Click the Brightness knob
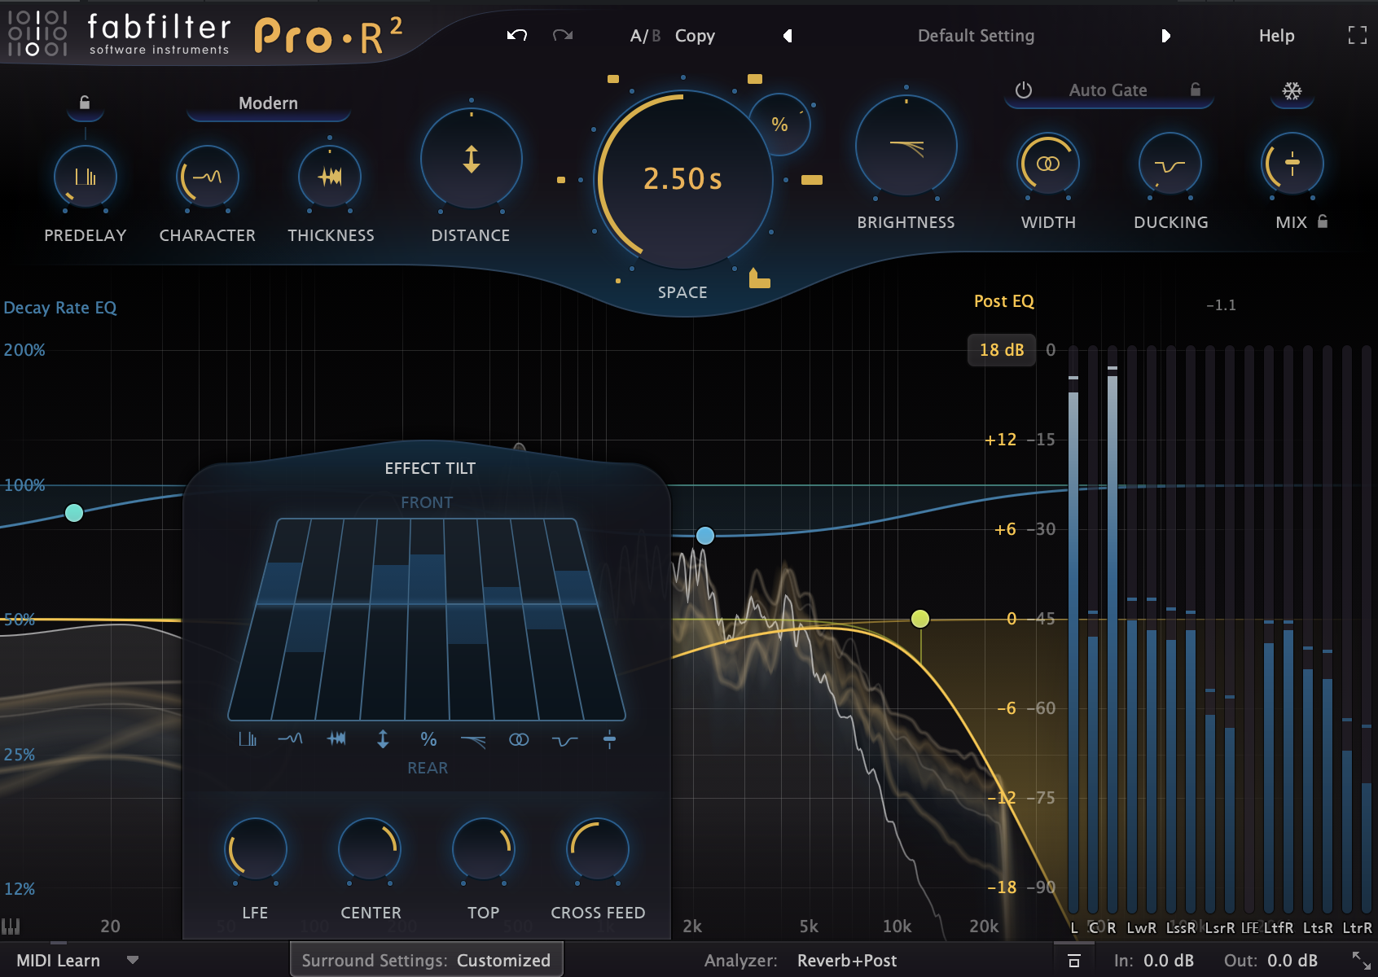This screenshot has width=1378, height=977. pos(906,147)
